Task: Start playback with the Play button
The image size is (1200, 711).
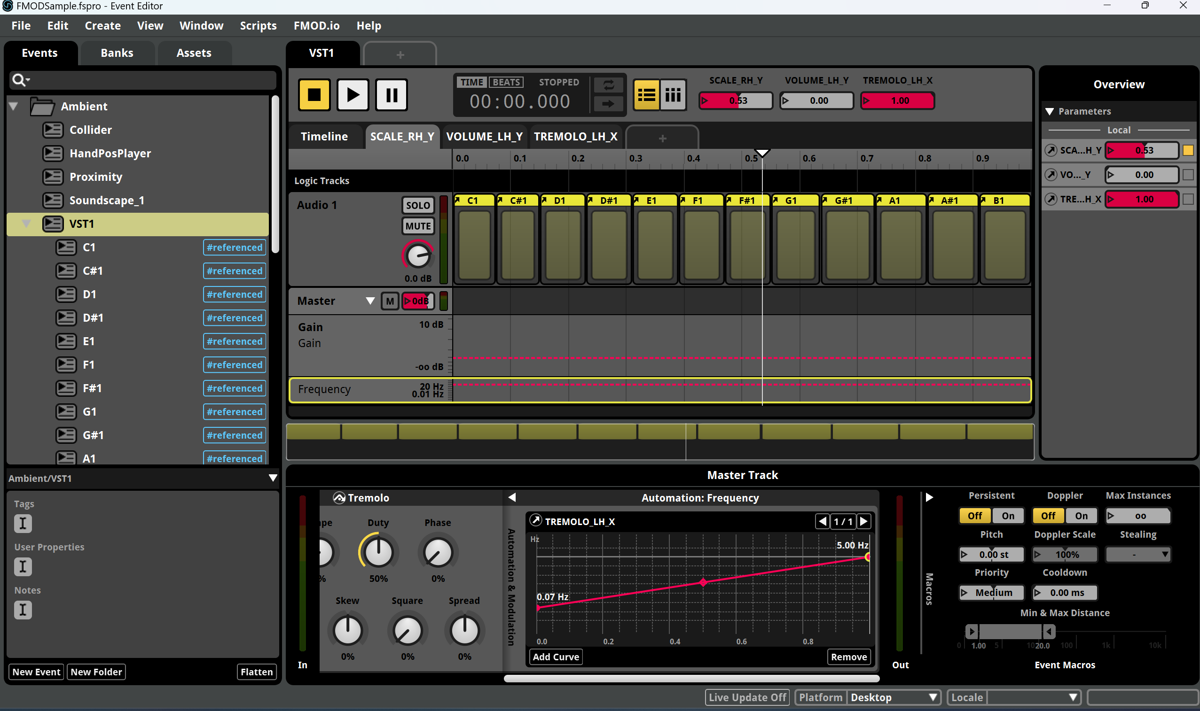Action: [353, 94]
